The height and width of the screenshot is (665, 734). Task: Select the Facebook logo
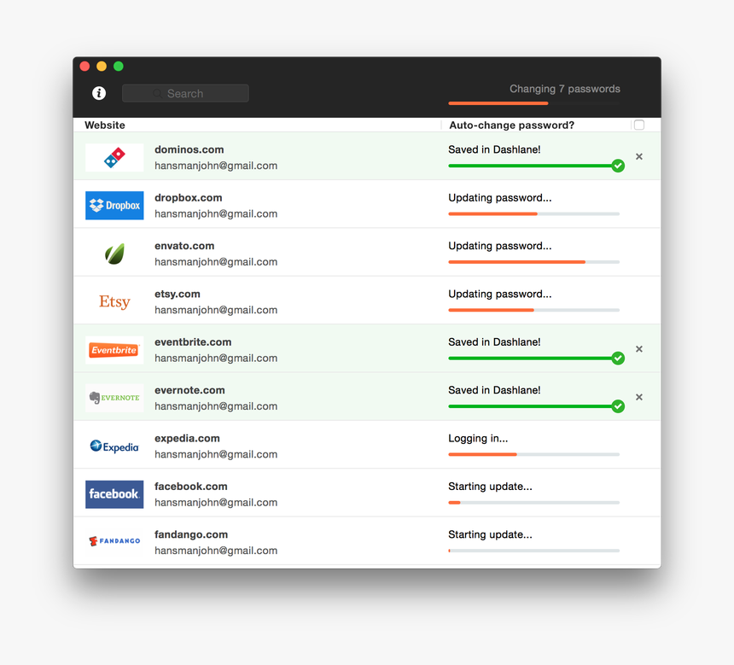(114, 494)
